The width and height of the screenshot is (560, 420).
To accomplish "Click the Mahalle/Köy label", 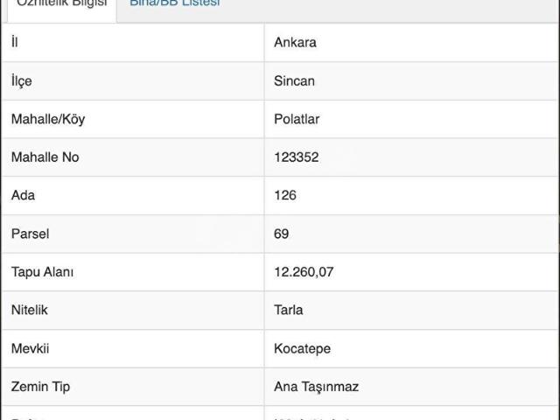I will click(48, 119).
